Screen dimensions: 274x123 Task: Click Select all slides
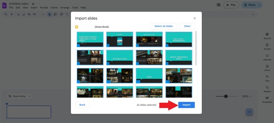(x=164, y=26)
